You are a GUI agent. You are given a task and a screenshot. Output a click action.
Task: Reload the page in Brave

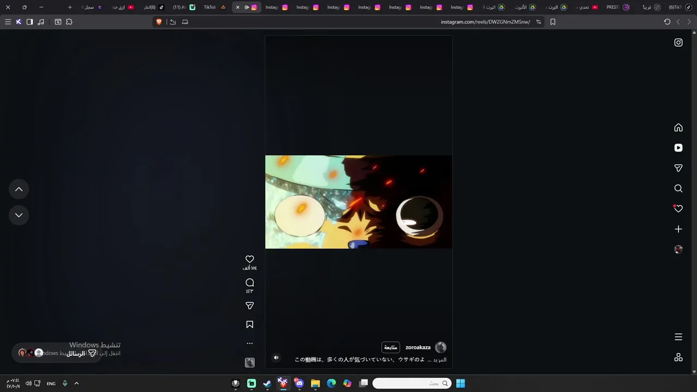pos(667,22)
